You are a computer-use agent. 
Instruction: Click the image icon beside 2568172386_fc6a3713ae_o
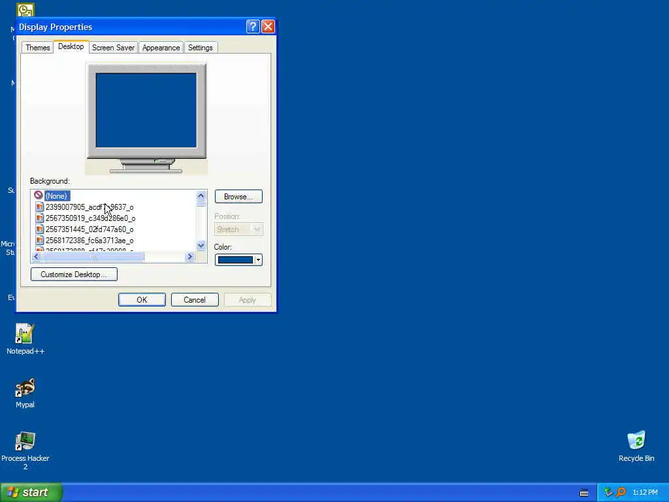point(40,240)
